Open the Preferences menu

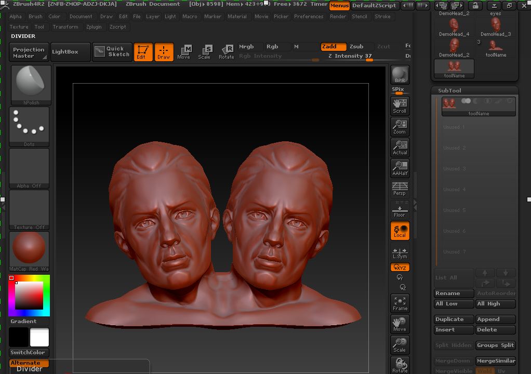pos(308,17)
